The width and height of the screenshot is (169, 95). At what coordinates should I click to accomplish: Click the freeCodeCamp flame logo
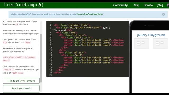[x=40, y=5]
